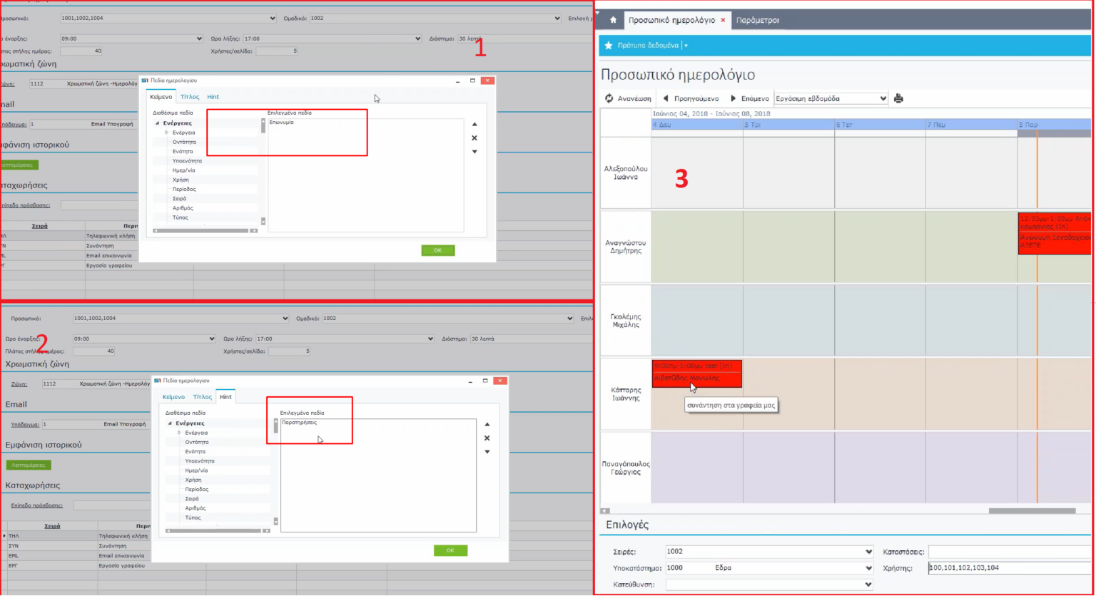Click Λεπτομέρειες button beside the Παρατηρήσεις dialog
Image resolution: width=1096 pixels, height=598 pixels.
(29, 465)
